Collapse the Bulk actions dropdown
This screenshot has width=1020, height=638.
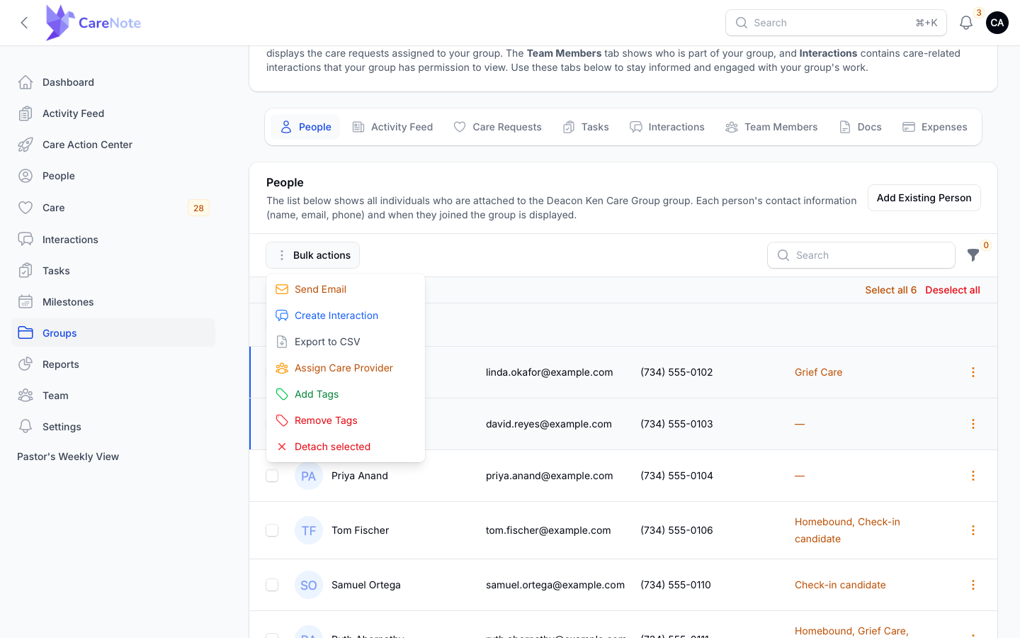(312, 255)
